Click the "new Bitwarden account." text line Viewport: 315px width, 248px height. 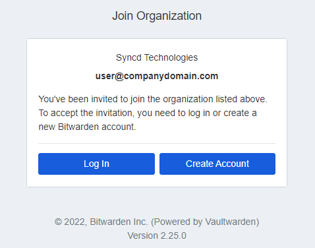coord(87,127)
